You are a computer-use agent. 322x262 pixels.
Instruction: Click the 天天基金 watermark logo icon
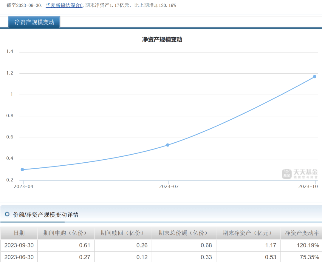pos(287,174)
